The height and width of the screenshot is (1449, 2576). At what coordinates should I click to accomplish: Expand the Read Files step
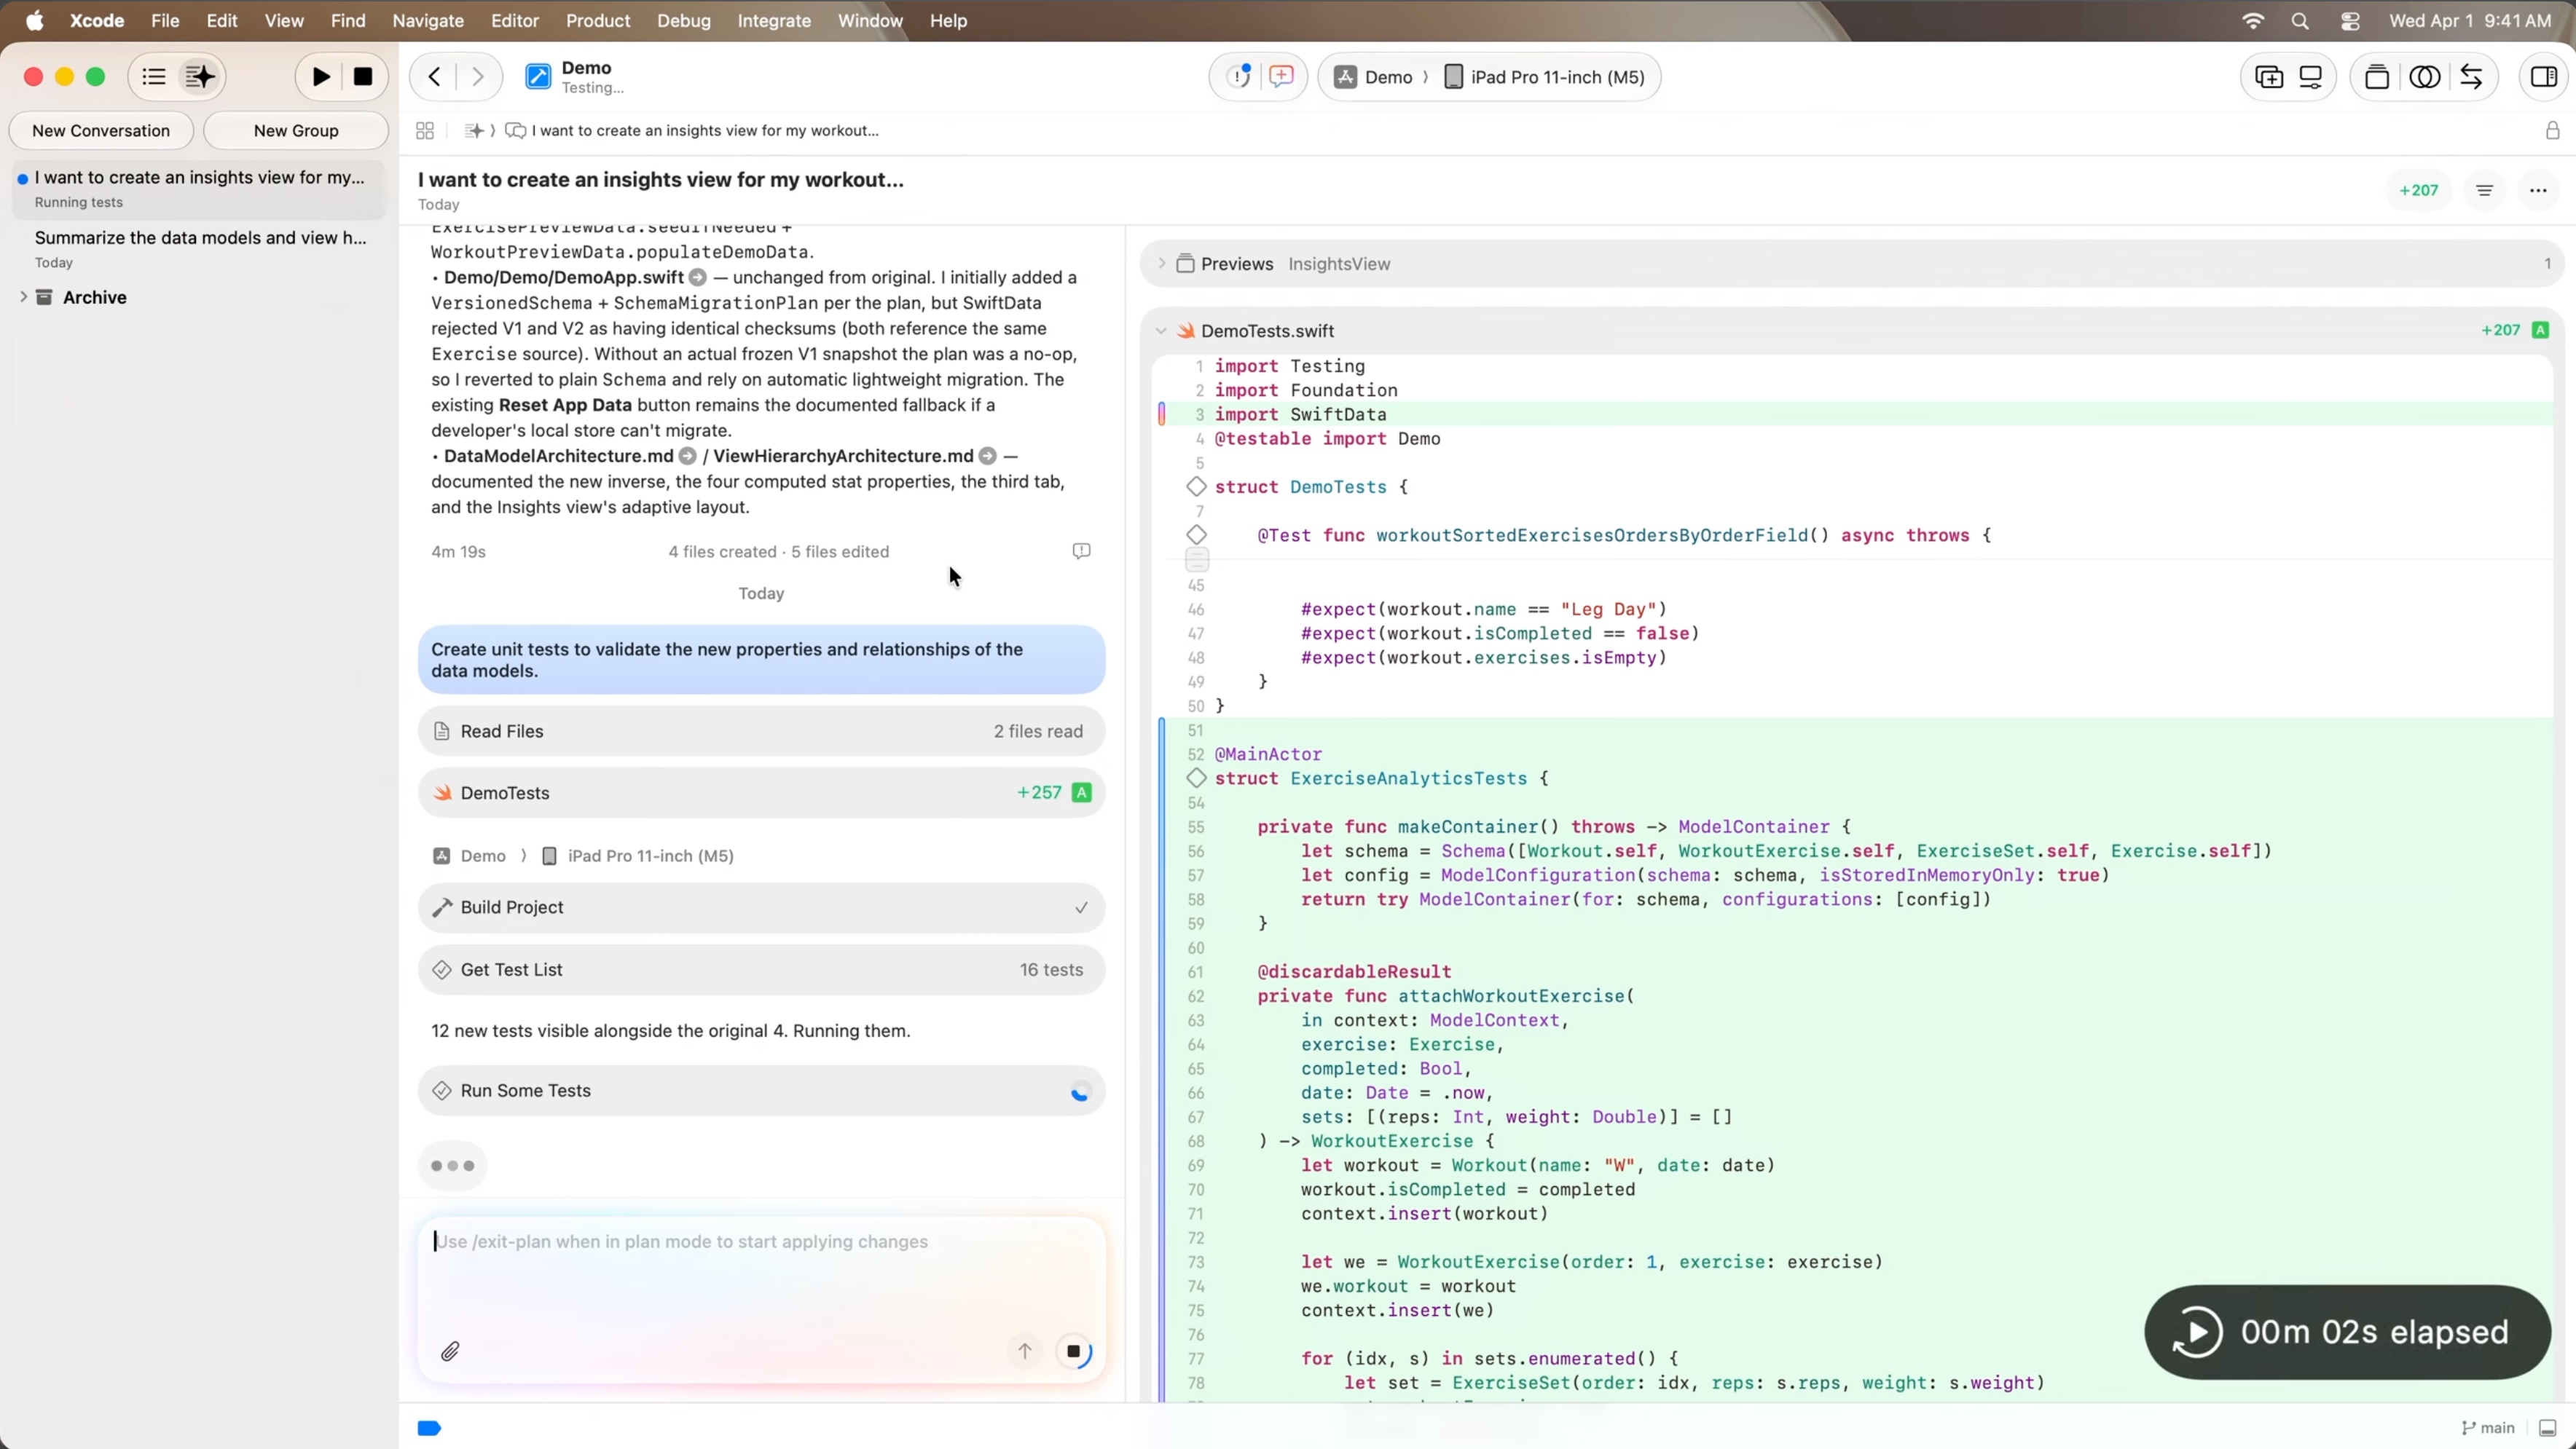coord(761,732)
